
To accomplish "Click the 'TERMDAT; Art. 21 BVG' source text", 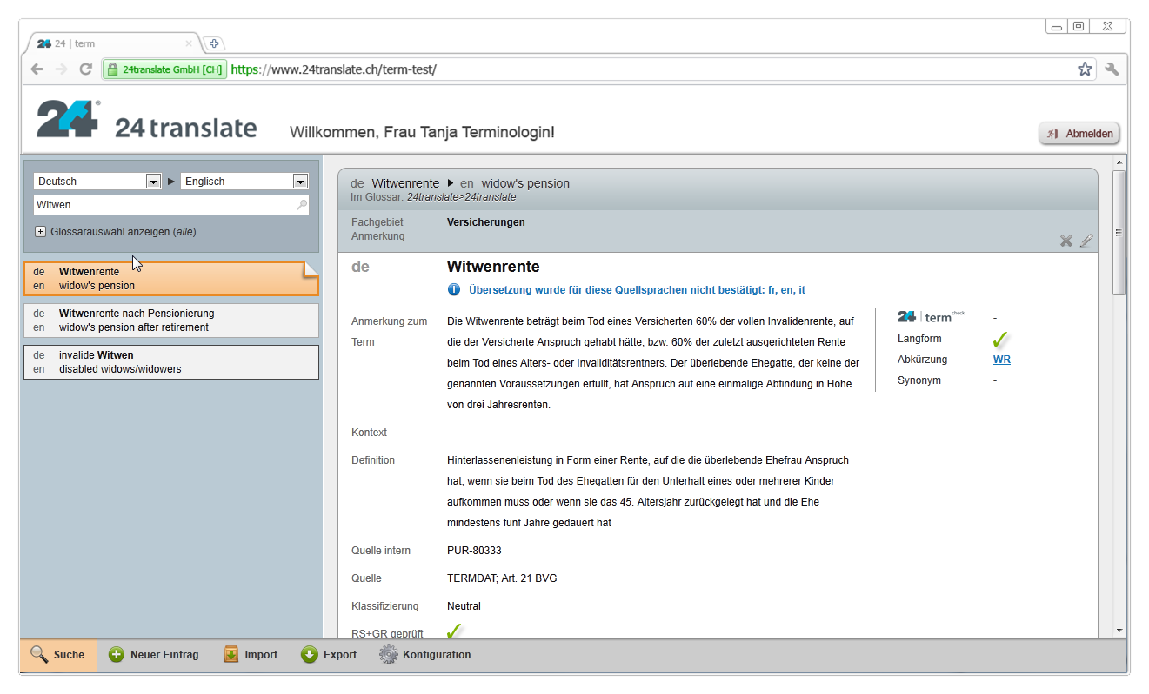I will tap(502, 578).
